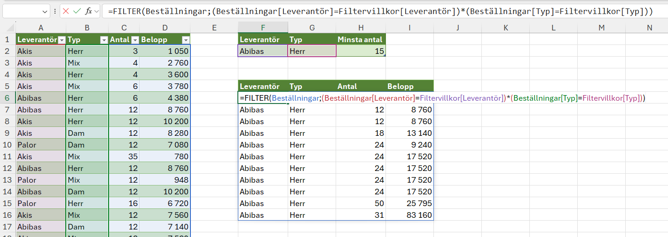Screen dimensions: 668x237
Task: Click Belopp value 948 in row 13
Action: [x=165, y=180]
